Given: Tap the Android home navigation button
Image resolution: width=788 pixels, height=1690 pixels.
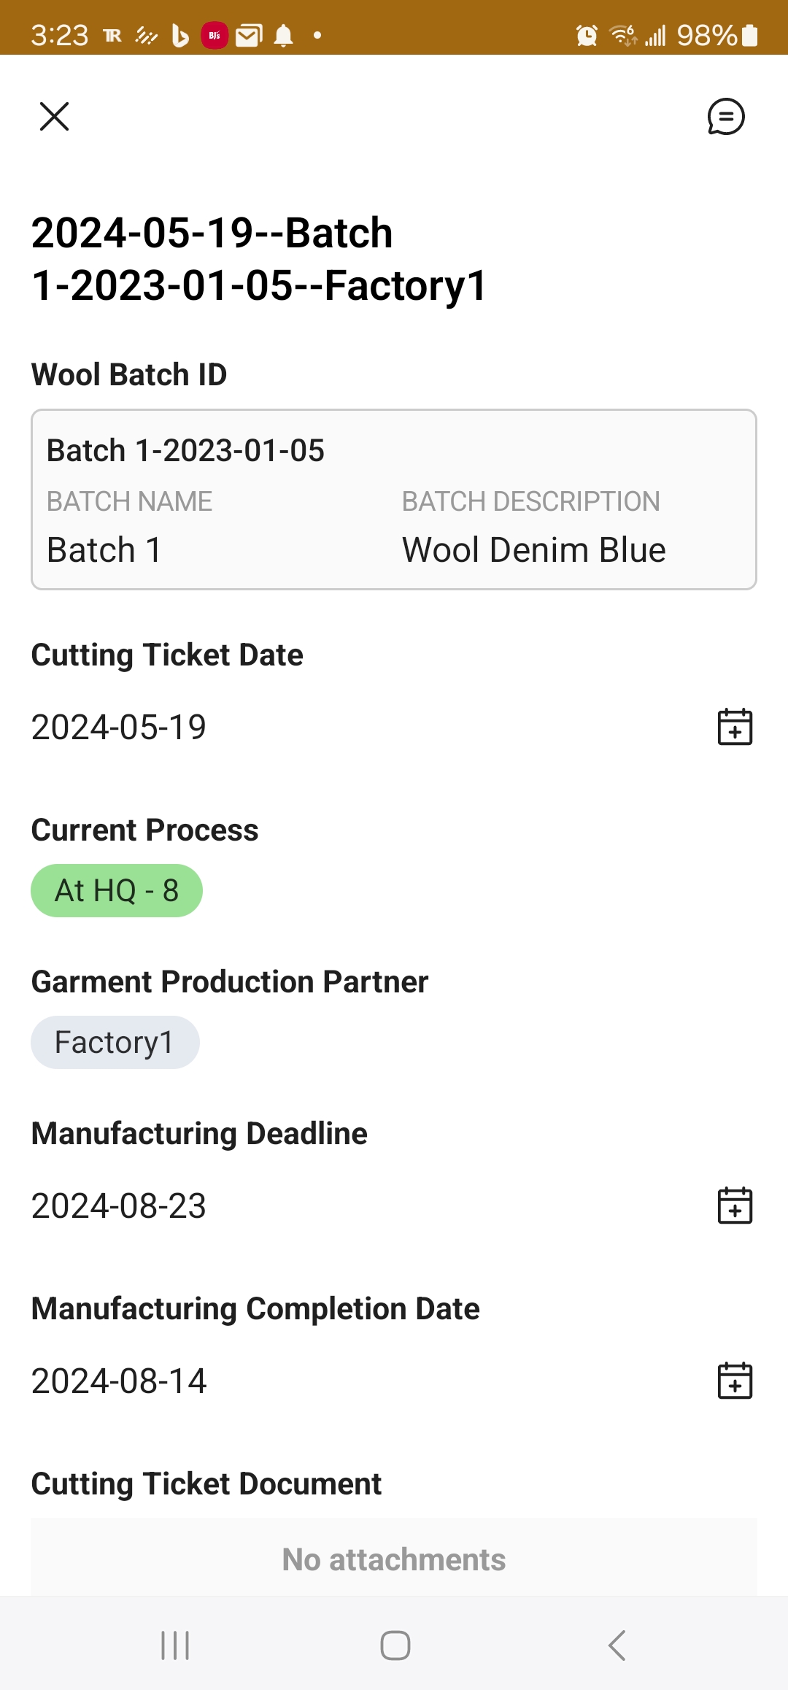Looking at the screenshot, I should coord(395,1645).
